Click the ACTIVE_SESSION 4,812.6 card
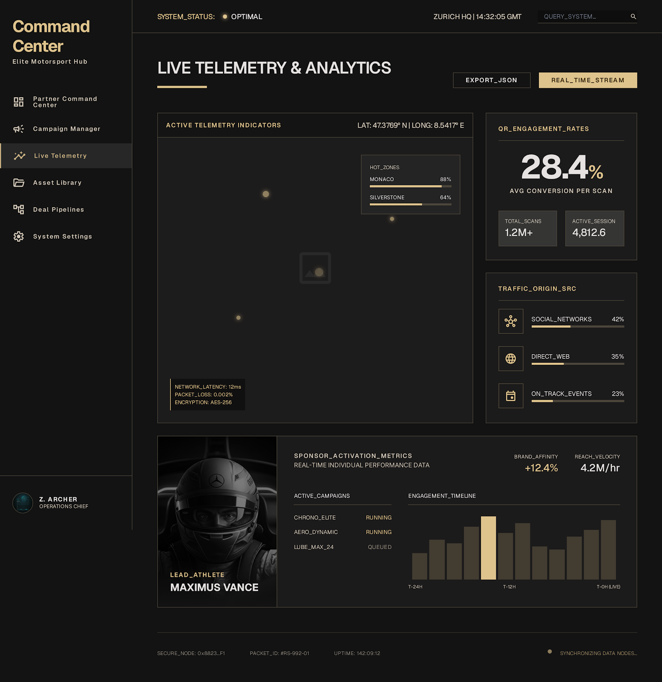 coord(595,228)
